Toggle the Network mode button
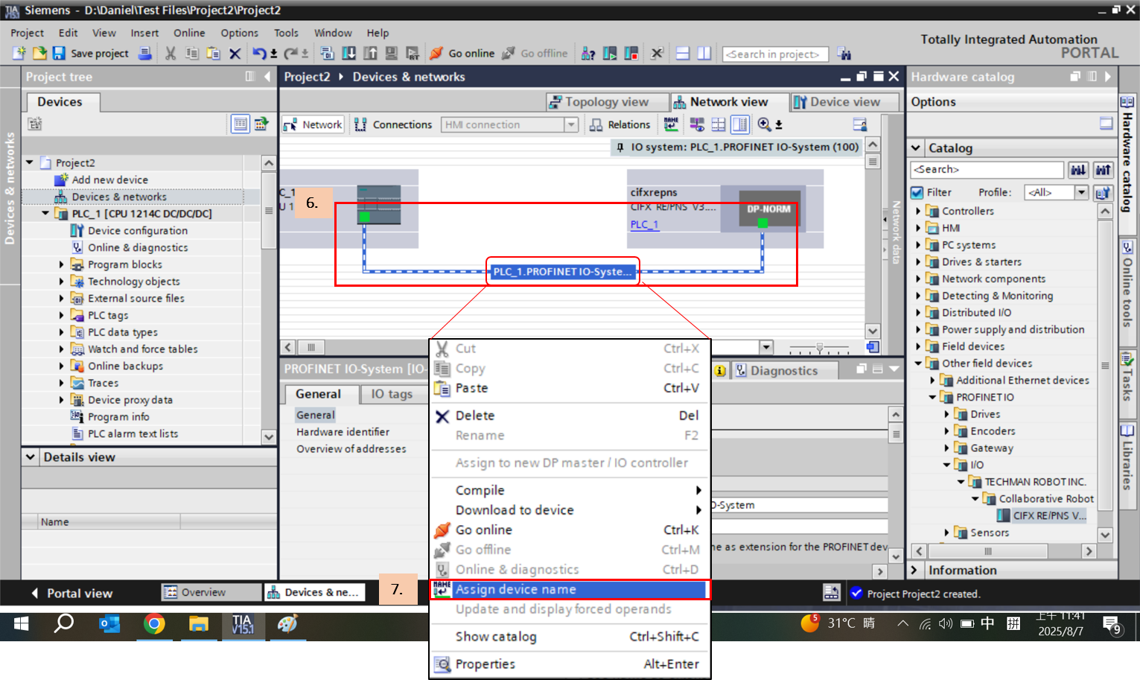This screenshot has height=680, width=1140. 313,124
